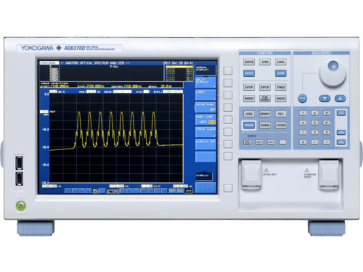
Task: Select the NORMAL DISPLAY soft key
Action: click(x=205, y=70)
